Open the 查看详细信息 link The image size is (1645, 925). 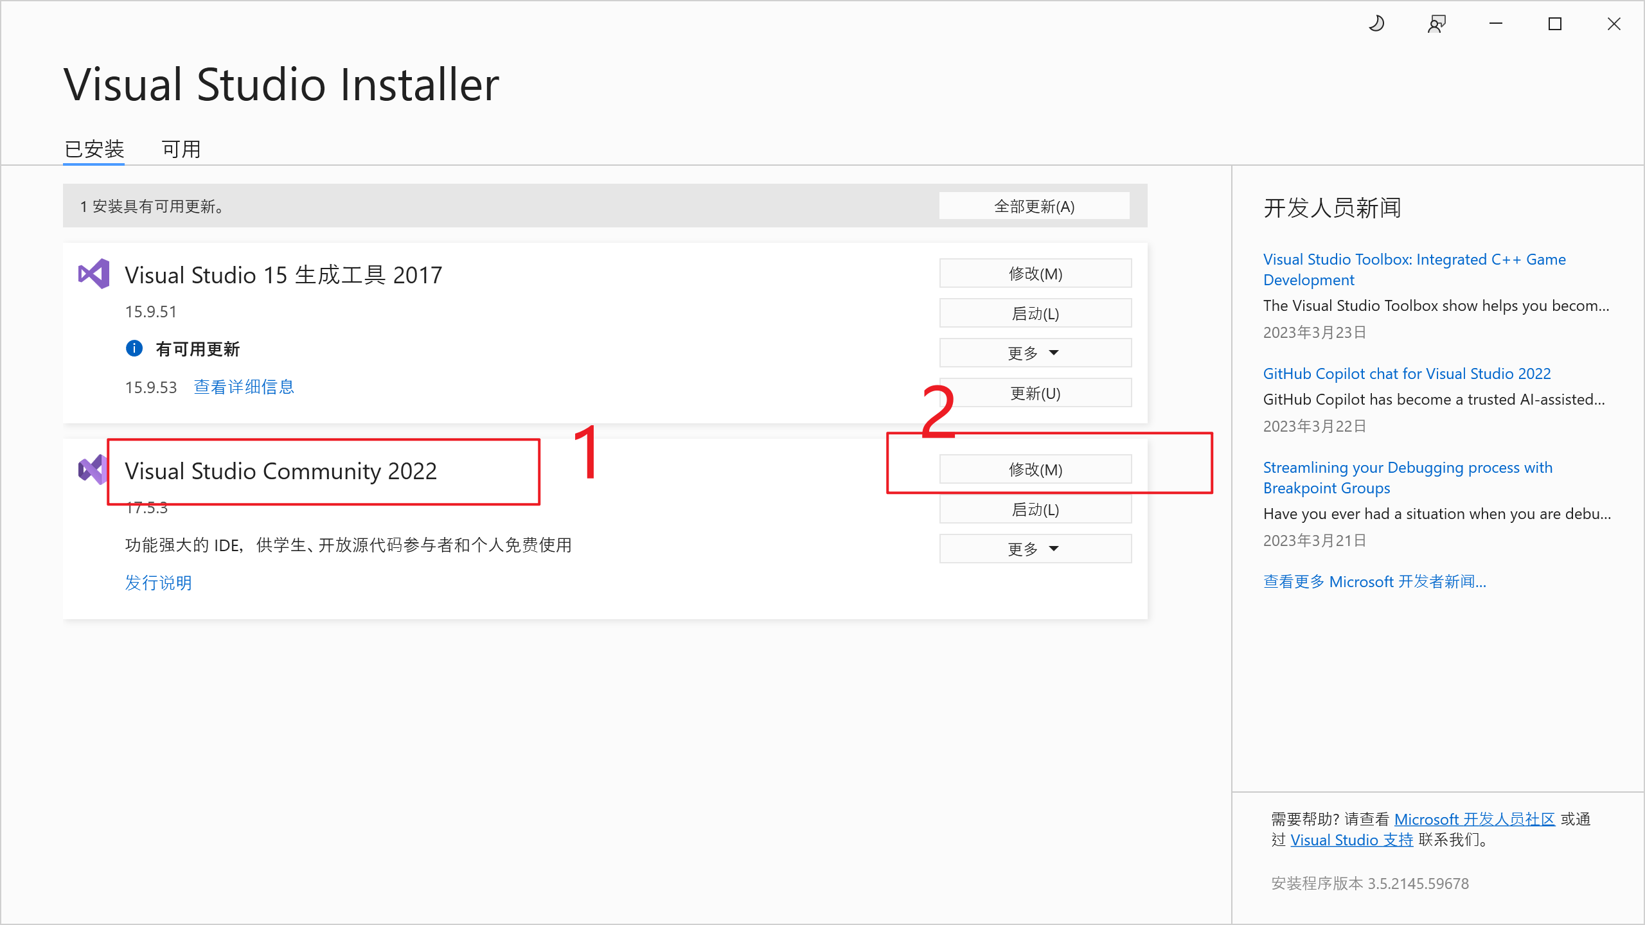244,387
